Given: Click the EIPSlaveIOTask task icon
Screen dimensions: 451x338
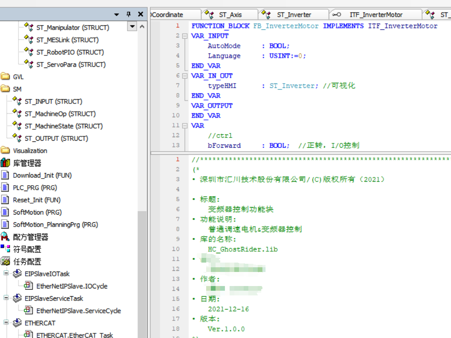Looking at the screenshot, I should tap(17, 274).
